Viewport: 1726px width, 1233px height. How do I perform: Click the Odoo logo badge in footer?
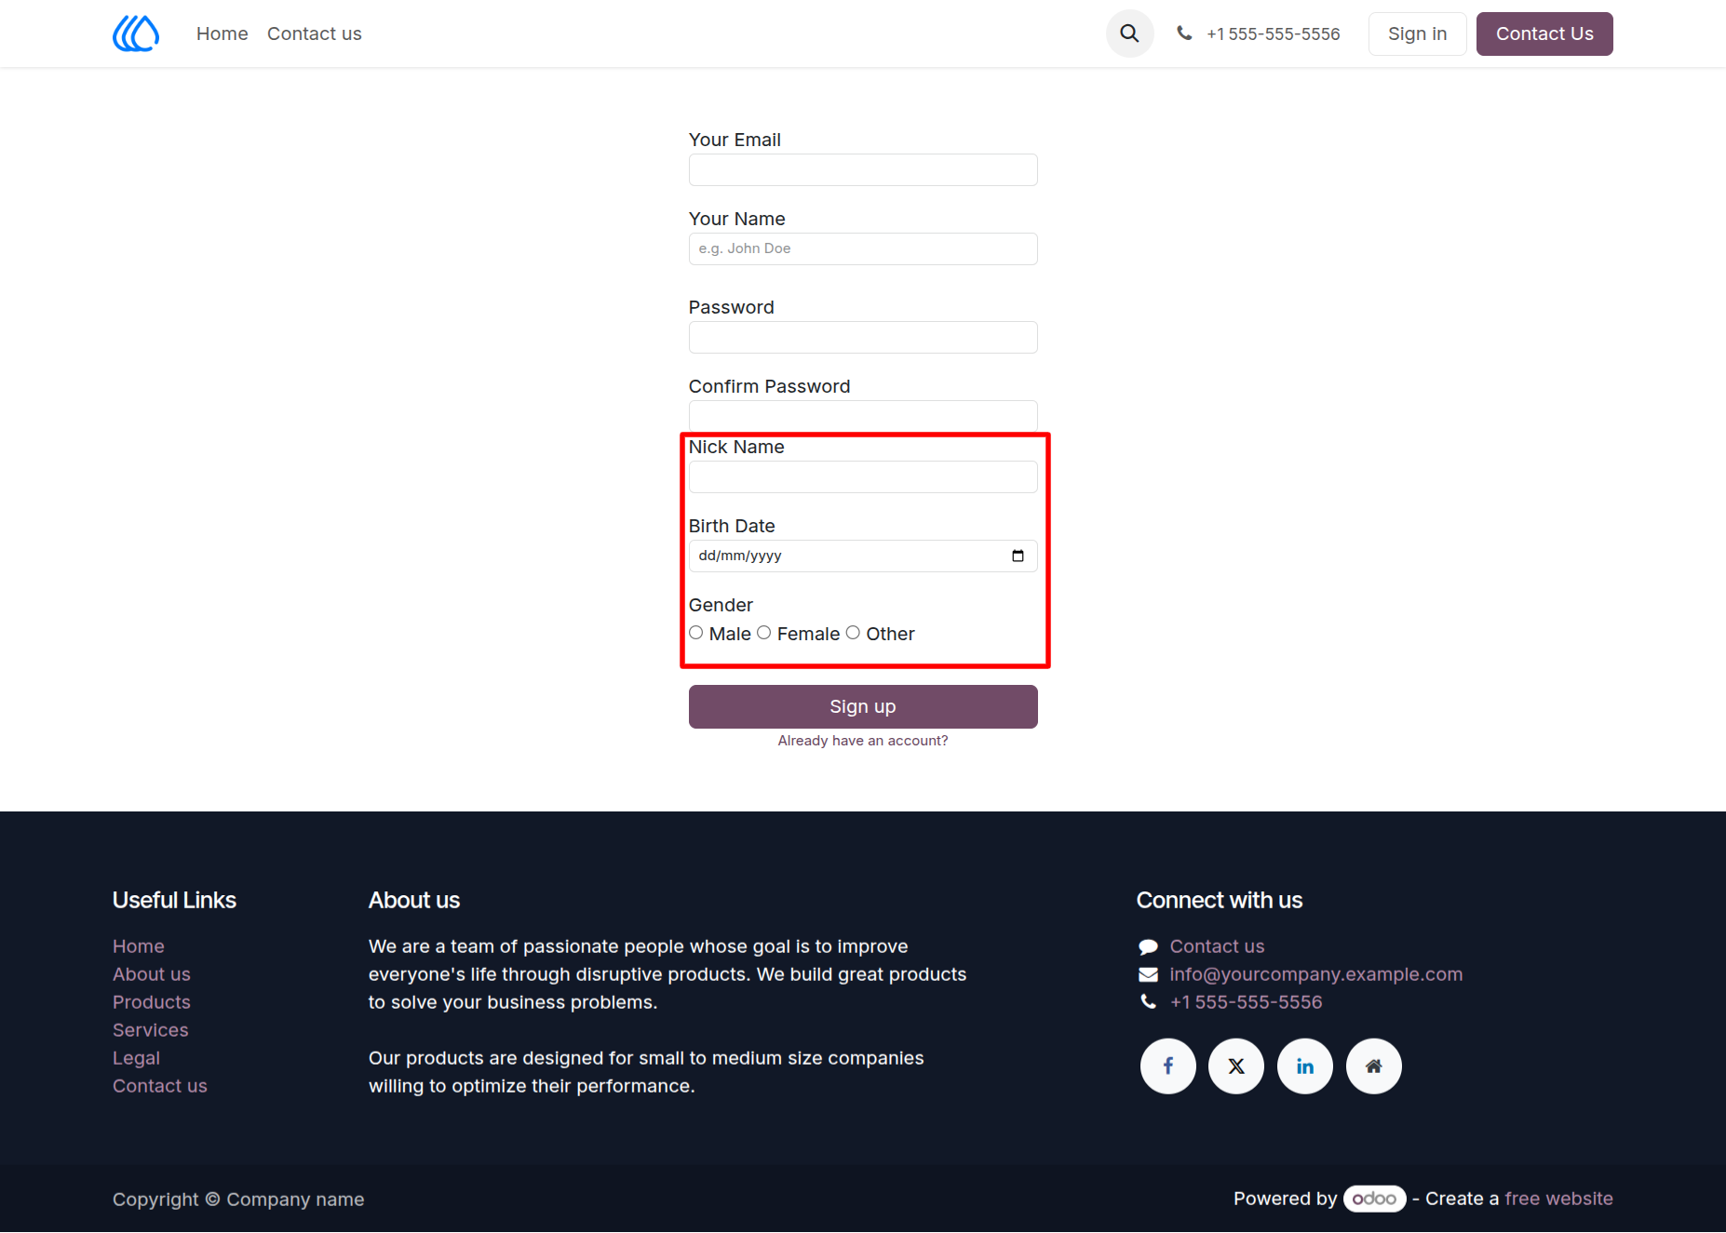pyautogui.click(x=1374, y=1199)
